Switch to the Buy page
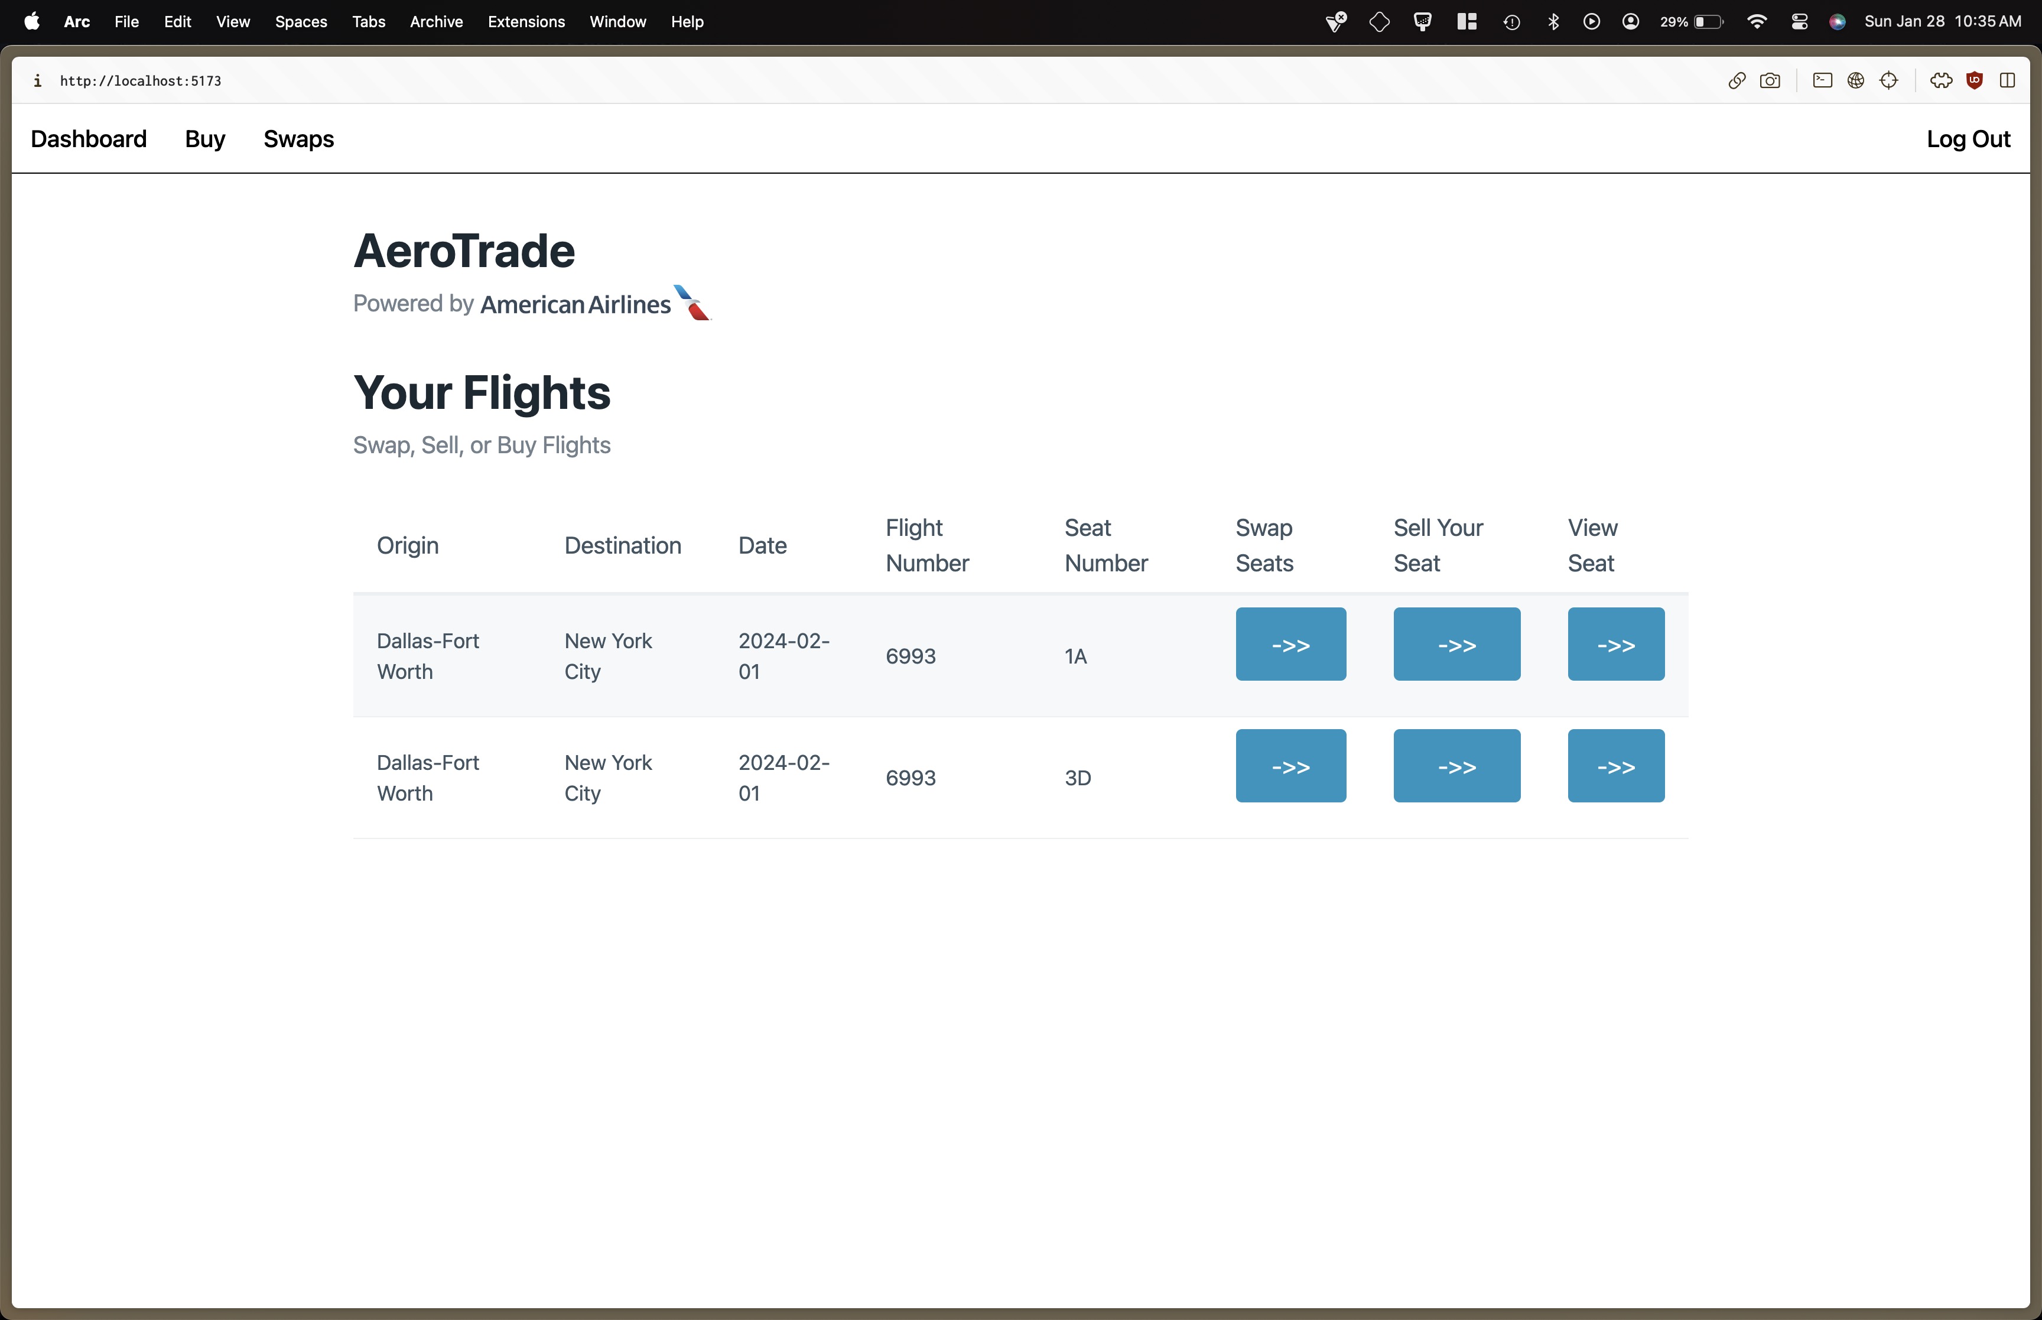This screenshot has height=1320, width=2042. point(205,139)
